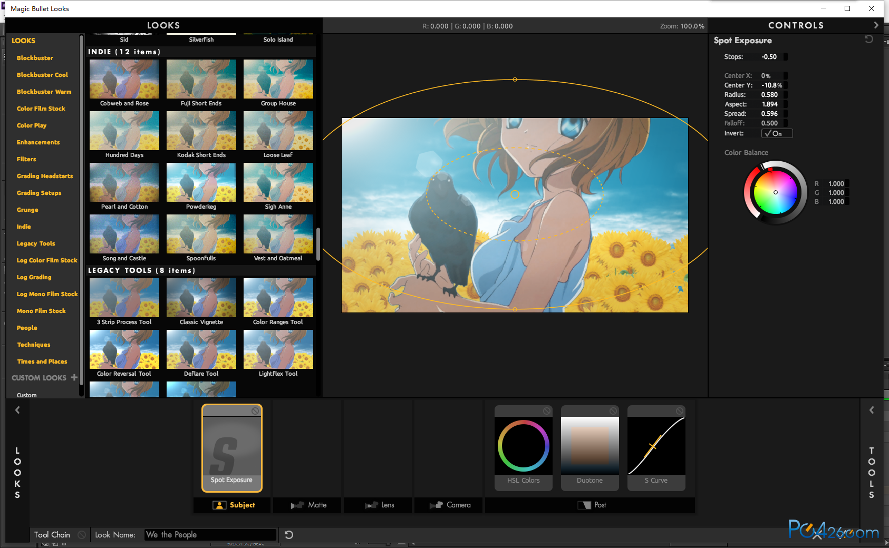Disable the Duotone tool

[613, 411]
